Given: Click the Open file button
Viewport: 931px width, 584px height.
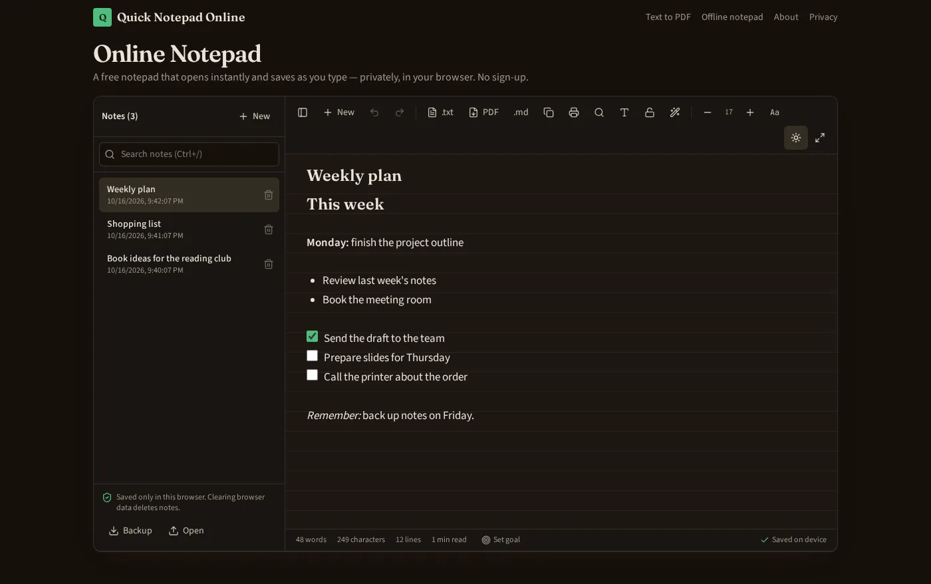Looking at the screenshot, I should click(186, 531).
